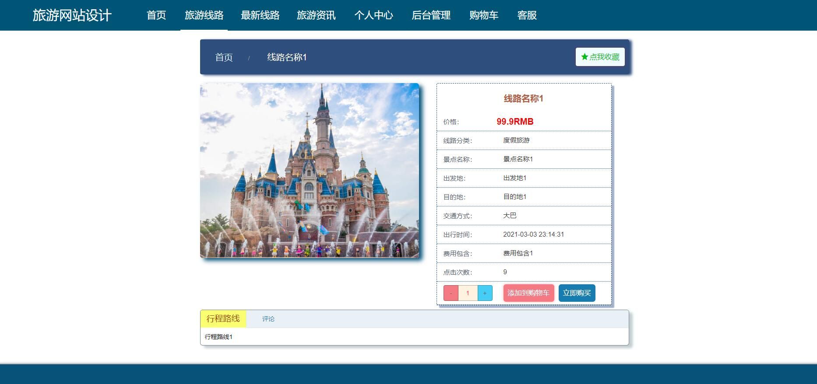The image size is (817, 384).
Task: Click the price 99.9RMB
Action: coord(515,122)
